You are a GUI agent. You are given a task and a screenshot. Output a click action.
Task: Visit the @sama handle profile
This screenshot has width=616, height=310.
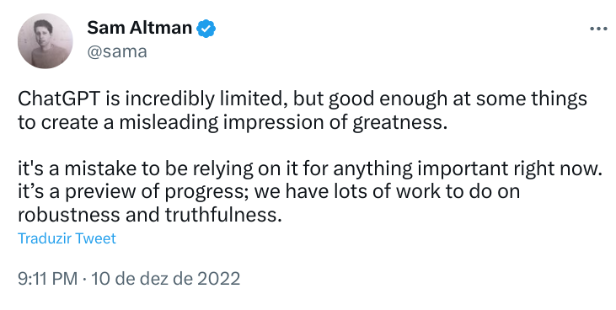(117, 51)
